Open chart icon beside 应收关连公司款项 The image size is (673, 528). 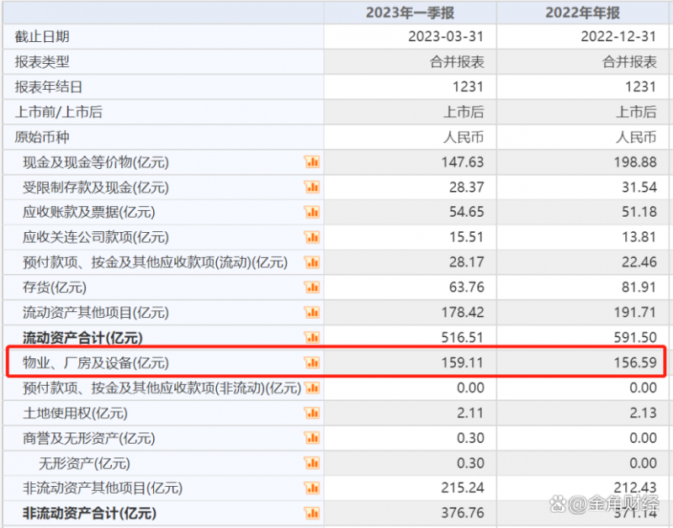point(311,237)
